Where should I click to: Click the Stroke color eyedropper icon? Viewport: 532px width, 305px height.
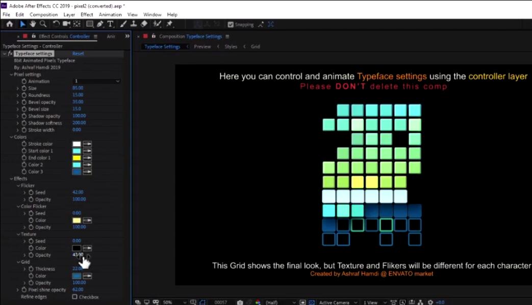(x=87, y=144)
